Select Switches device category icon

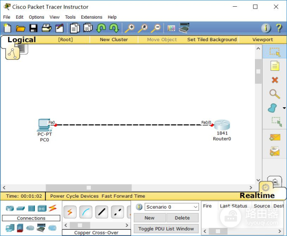coord(21,208)
